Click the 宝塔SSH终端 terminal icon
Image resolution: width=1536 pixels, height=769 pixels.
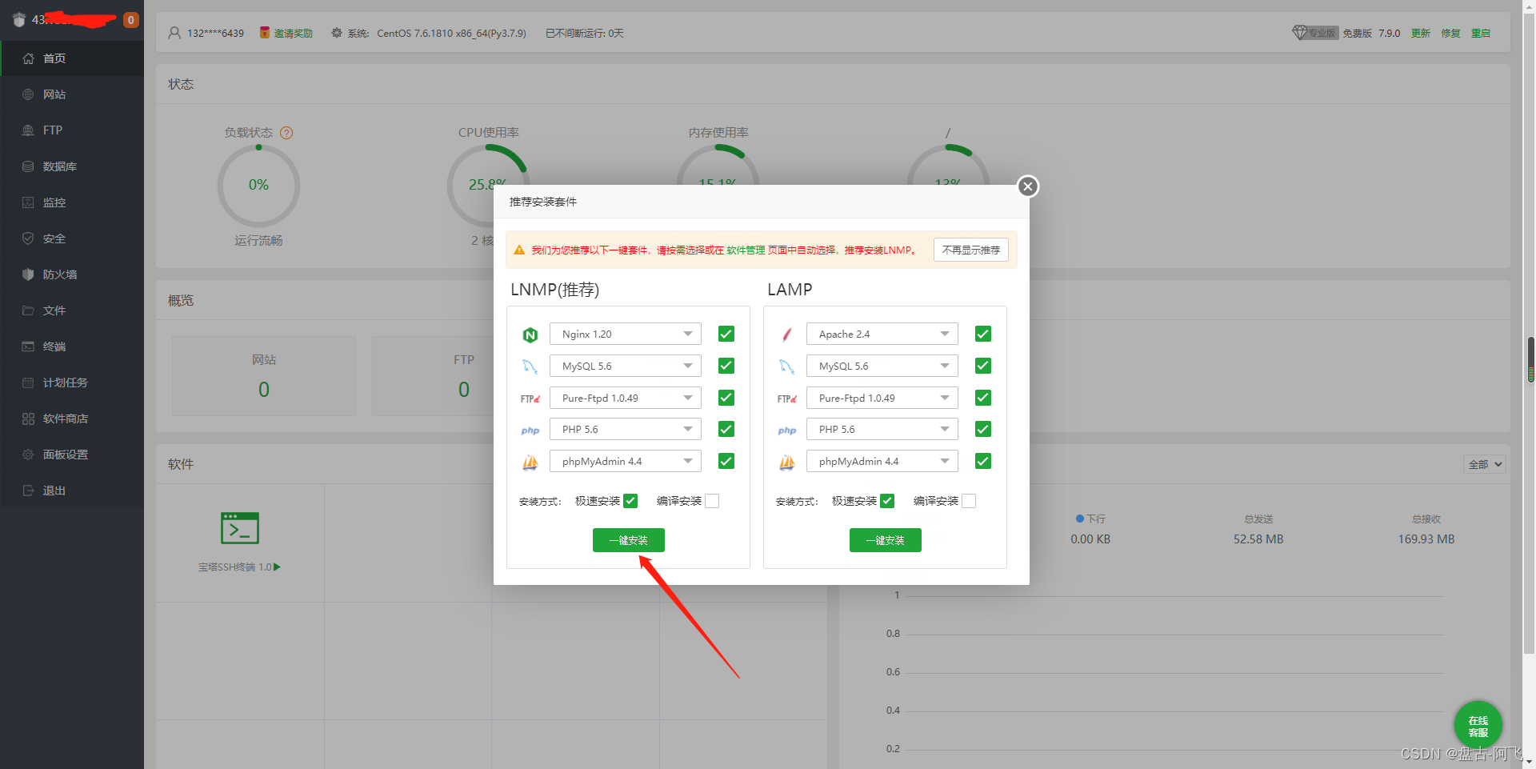pos(240,528)
